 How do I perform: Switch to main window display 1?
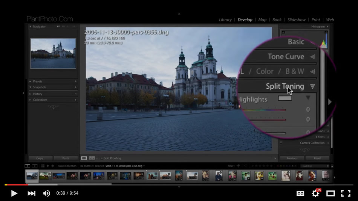pyautogui.click(x=28, y=166)
